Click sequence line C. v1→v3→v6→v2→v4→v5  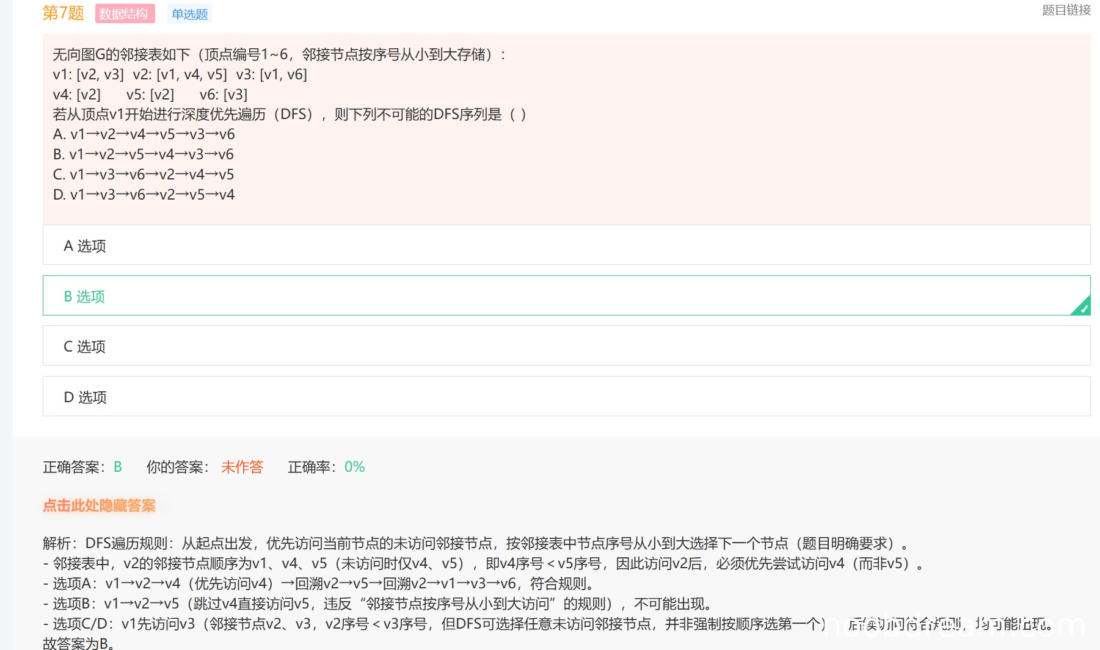pyautogui.click(x=144, y=175)
